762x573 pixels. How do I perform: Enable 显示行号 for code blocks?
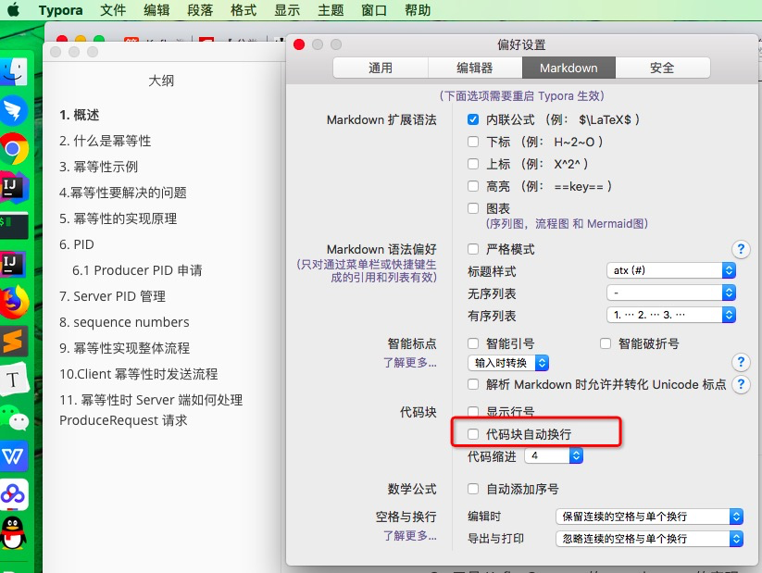(473, 412)
